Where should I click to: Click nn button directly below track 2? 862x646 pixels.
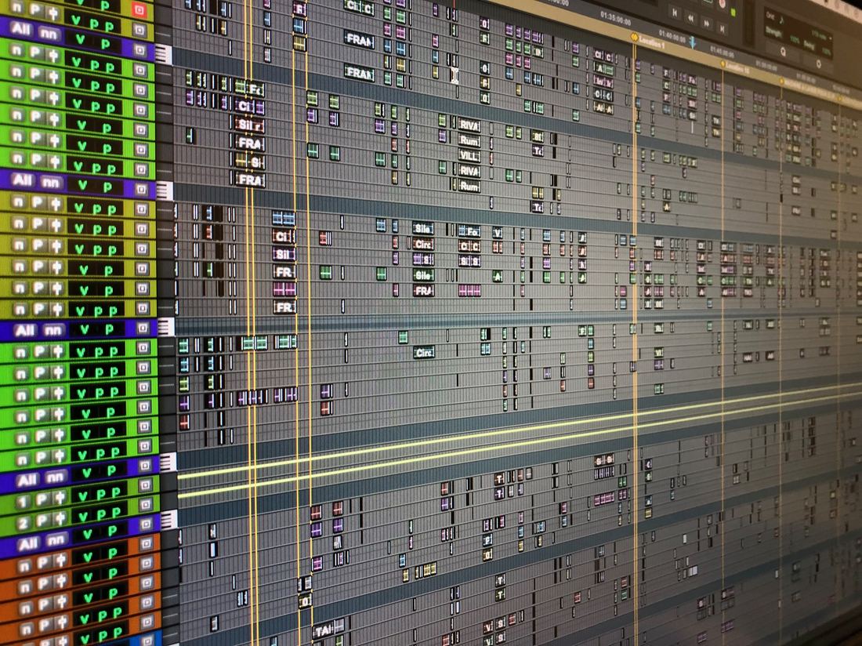pyautogui.click(x=56, y=540)
